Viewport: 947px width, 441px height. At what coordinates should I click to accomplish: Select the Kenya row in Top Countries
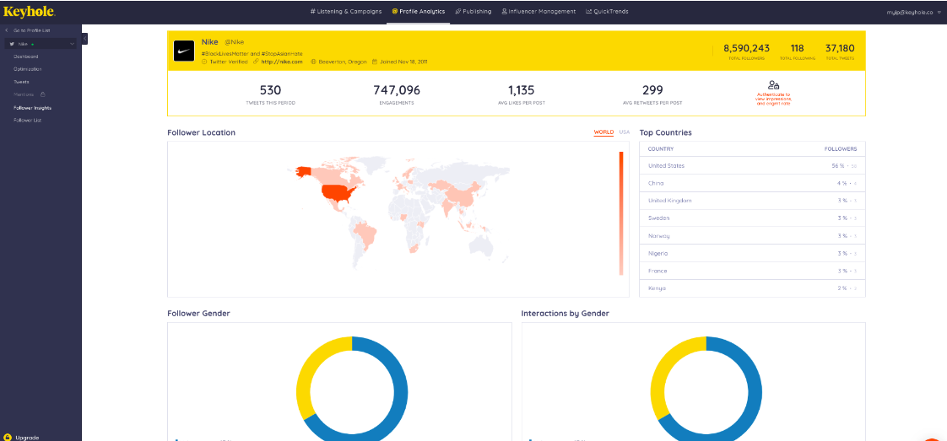752,288
